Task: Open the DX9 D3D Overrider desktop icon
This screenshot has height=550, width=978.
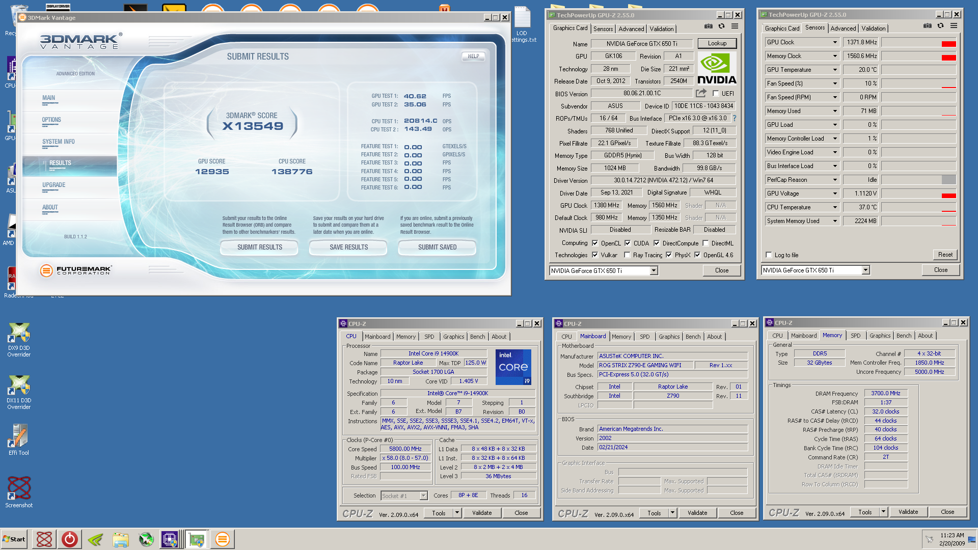Action: [19, 339]
